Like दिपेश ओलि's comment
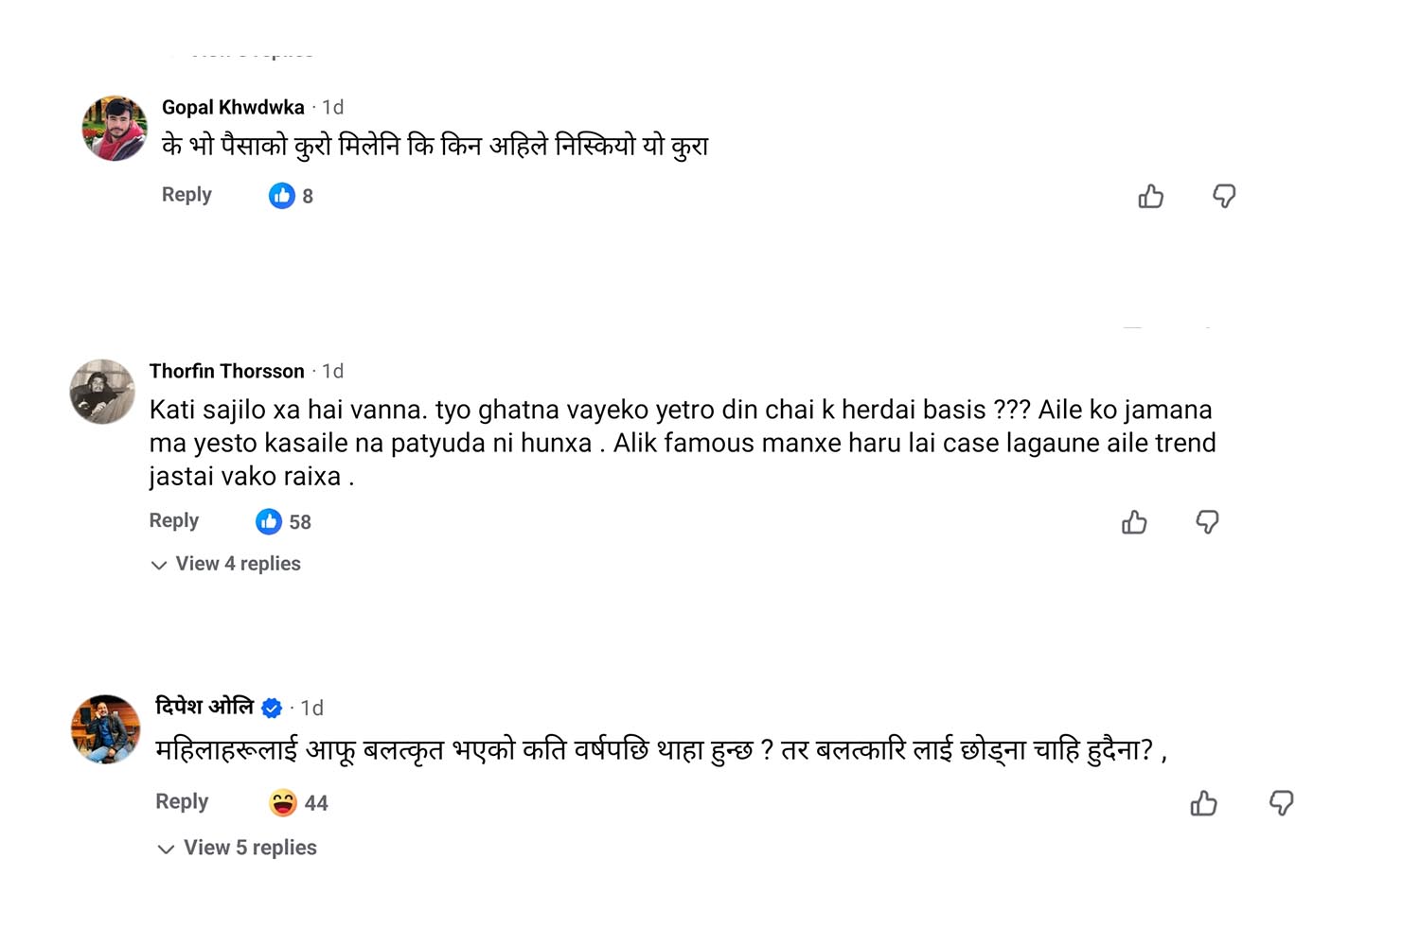 click(x=1203, y=803)
